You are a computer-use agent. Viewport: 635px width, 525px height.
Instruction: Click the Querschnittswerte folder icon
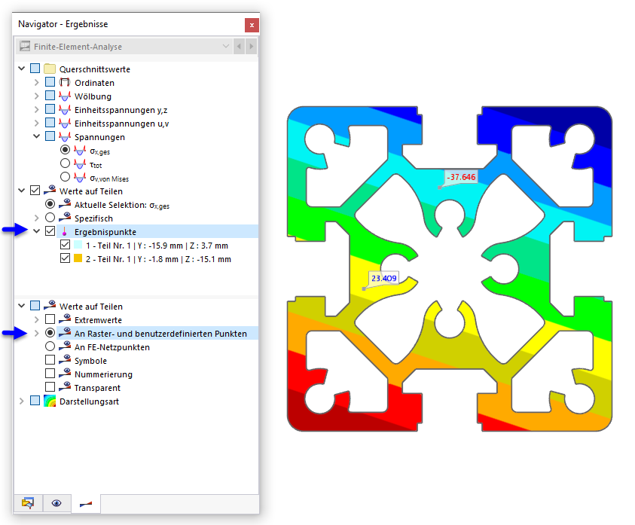pos(50,69)
